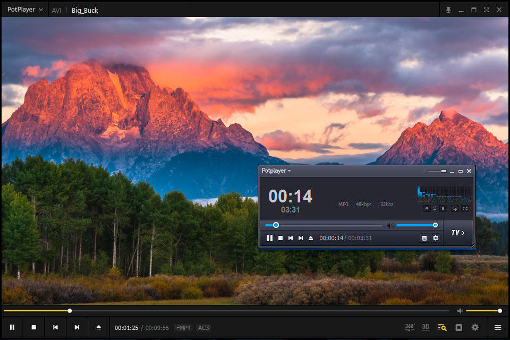This screenshot has height=340, width=510.
Task: Click the Big_Buck title text
Action: (84, 11)
